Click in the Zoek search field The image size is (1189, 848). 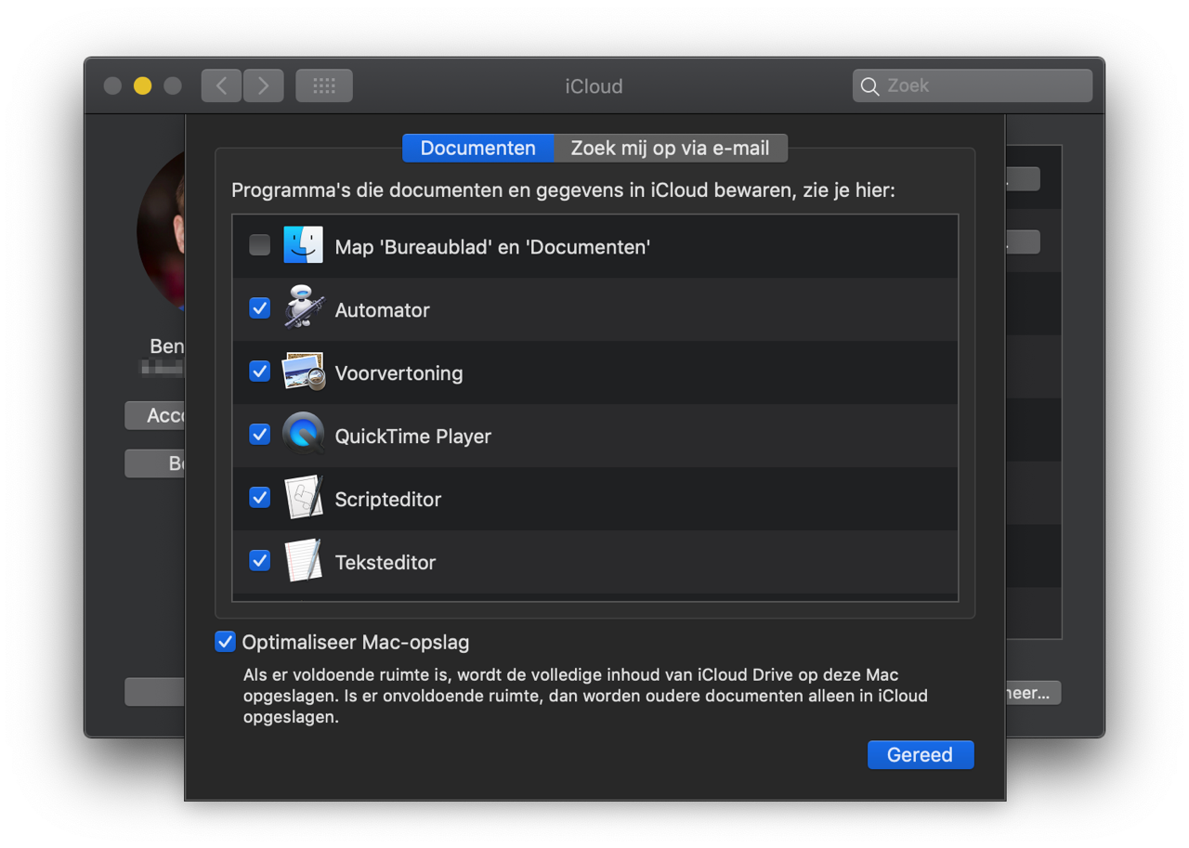[973, 85]
